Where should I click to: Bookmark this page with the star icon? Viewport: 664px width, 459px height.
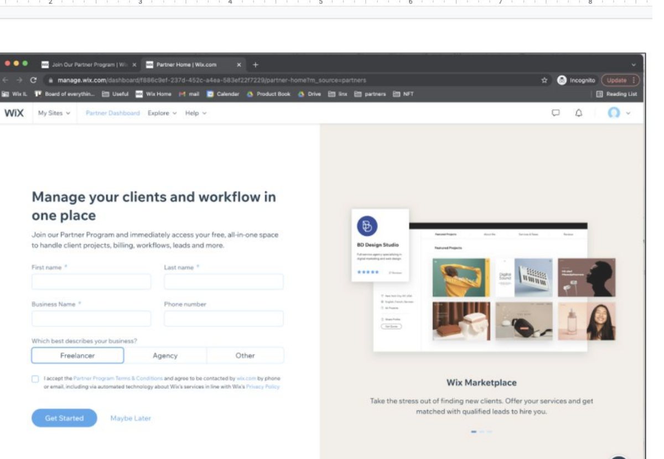(544, 80)
